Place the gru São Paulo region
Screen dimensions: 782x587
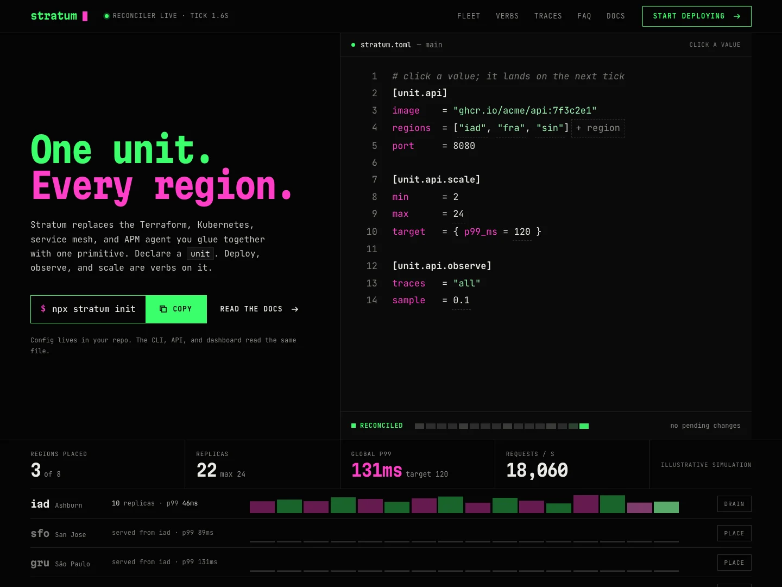[734, 563]
